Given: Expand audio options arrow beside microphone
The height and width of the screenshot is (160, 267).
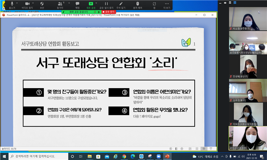Looking at the screenshot, I should [x=17, y=3].
